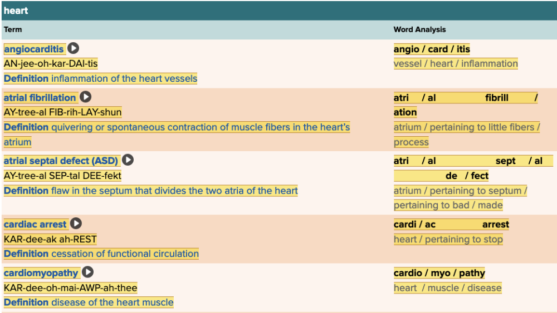The image size is (557, 313).
Task: Play audio pronunciation for angiocarditis
Action: pyautogui.click(x=74, y=49)
